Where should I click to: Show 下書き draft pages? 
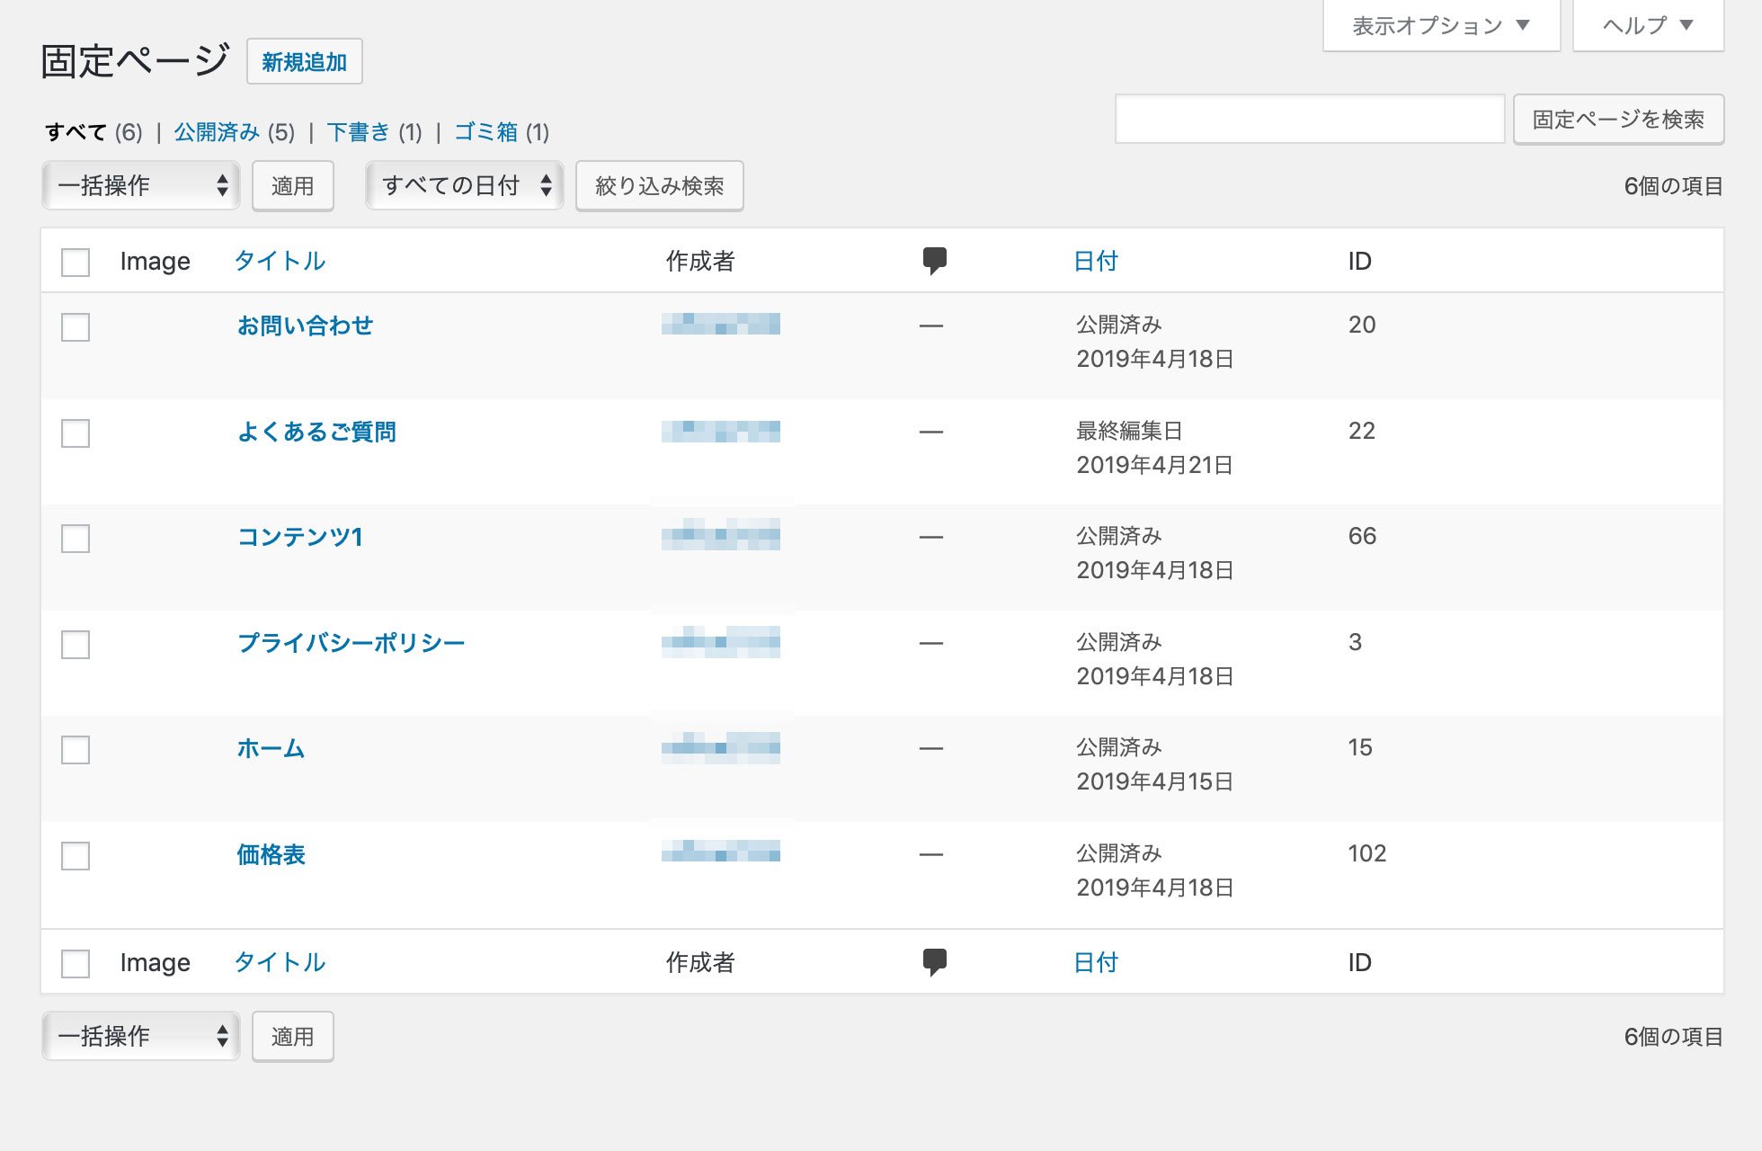[x=358, y=132]
